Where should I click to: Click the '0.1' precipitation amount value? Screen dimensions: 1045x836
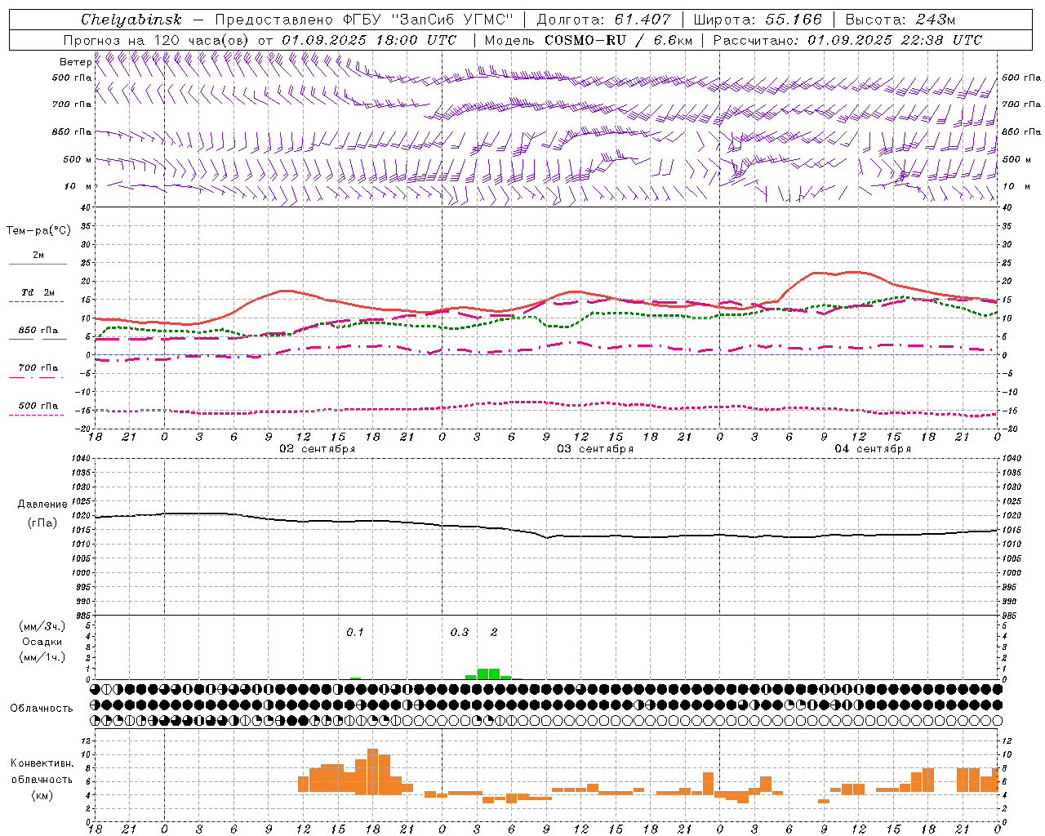pos(354,632)
